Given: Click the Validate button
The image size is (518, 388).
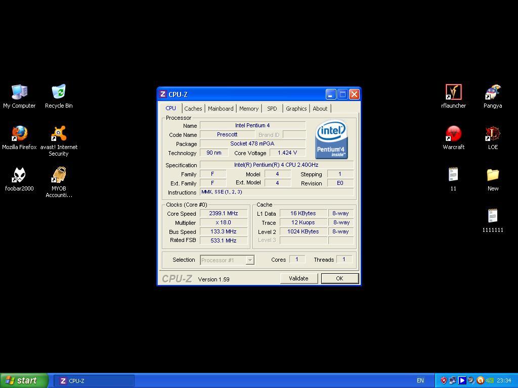Looking at the screenshot, I should 298,278.
